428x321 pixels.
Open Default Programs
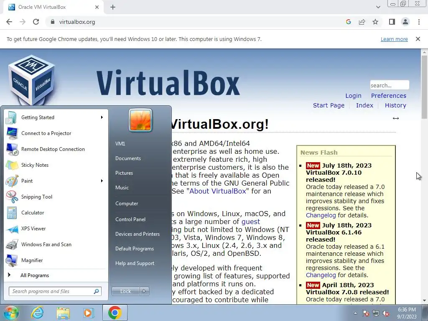coord(134,249)
